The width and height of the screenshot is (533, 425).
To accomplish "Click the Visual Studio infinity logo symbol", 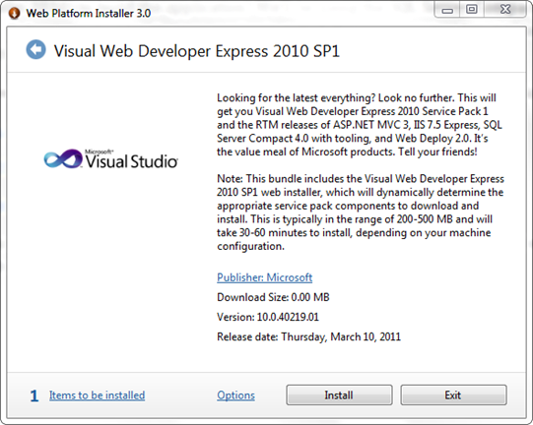I will point(63,158).
